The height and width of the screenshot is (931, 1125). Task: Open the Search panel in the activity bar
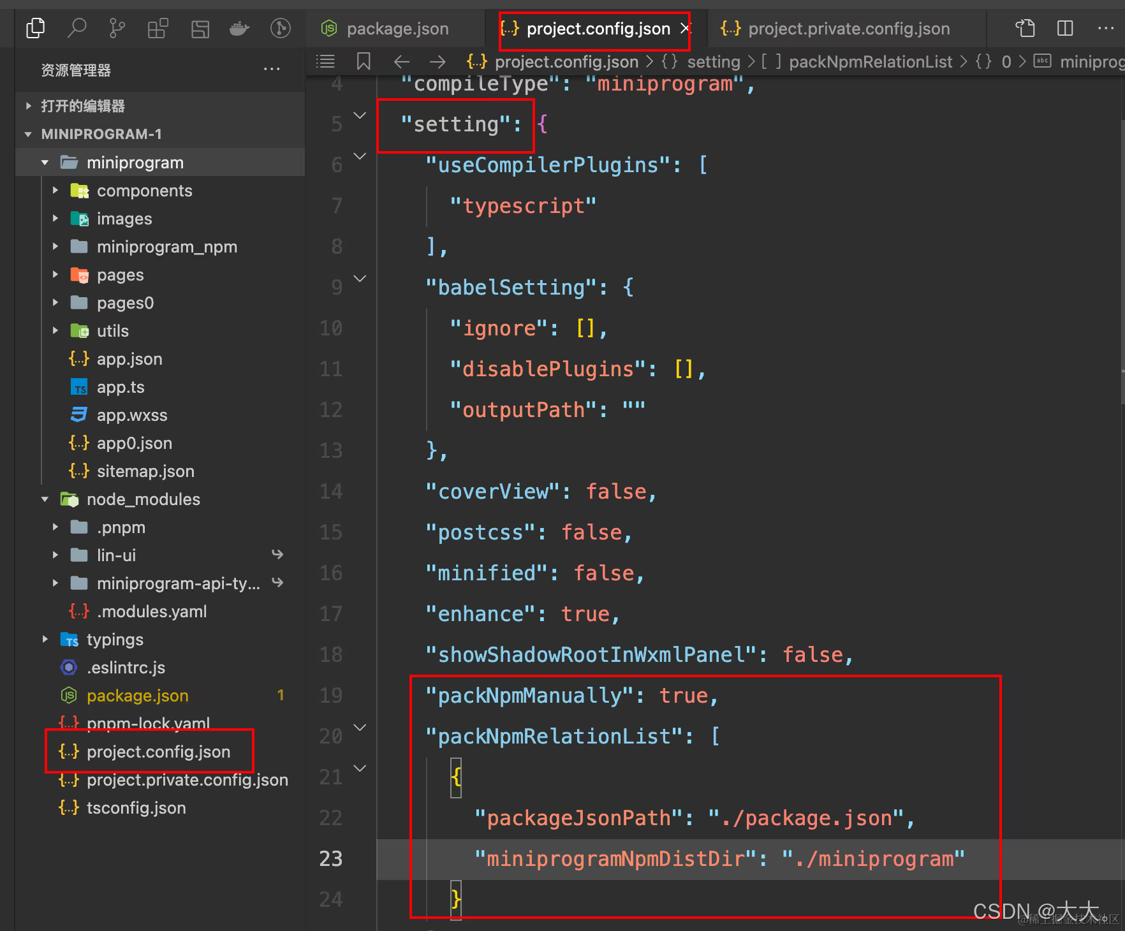pos(77,28)
